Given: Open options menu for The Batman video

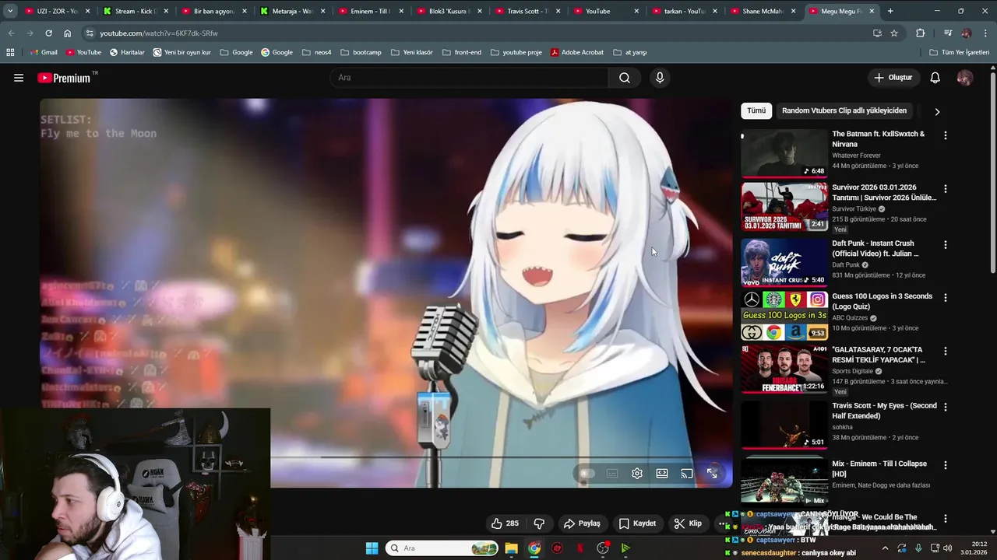Looking at the screenshot, I should coord(946,135).
